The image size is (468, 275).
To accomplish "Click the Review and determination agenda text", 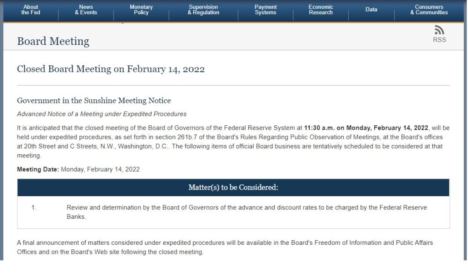I will coord(246,212).
